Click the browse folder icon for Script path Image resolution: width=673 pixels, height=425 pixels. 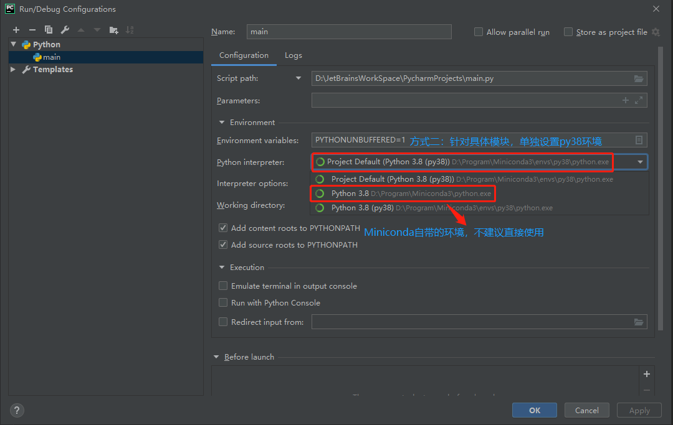(638, 78)
